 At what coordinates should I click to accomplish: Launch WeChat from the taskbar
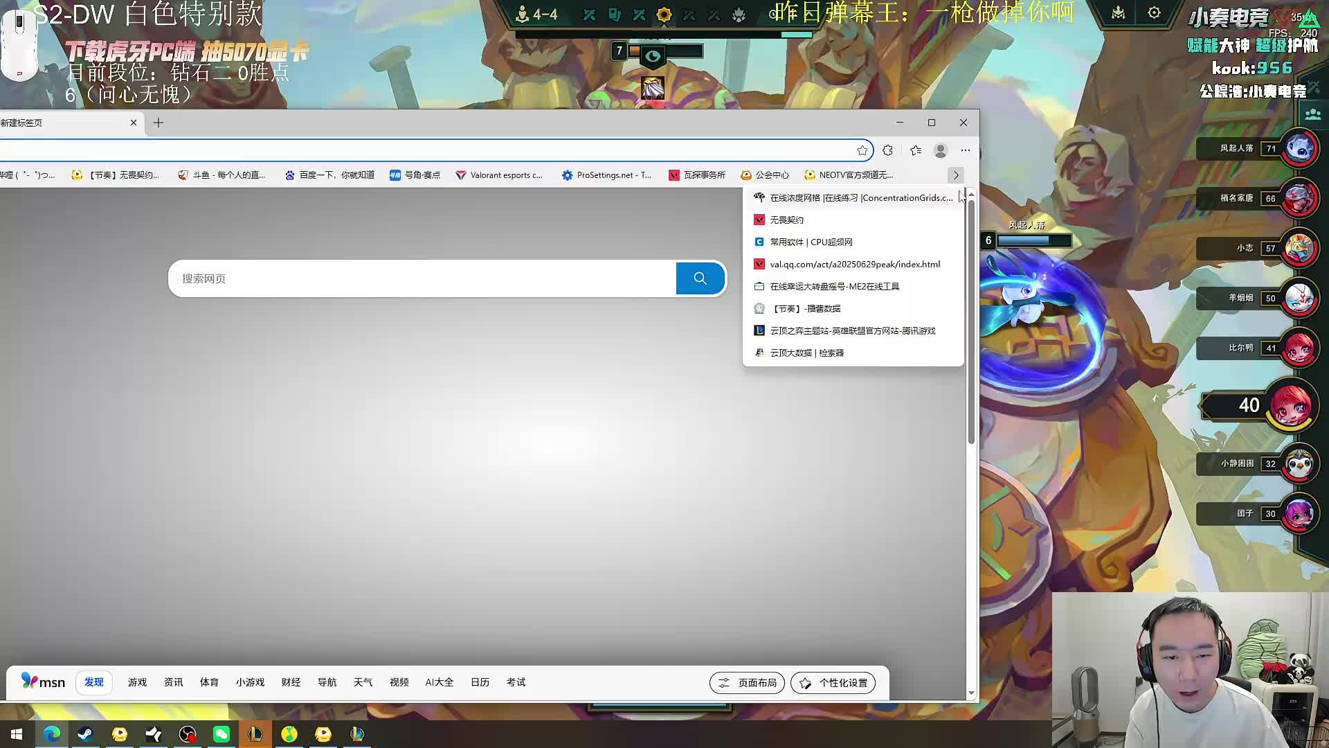pos(221,734)
